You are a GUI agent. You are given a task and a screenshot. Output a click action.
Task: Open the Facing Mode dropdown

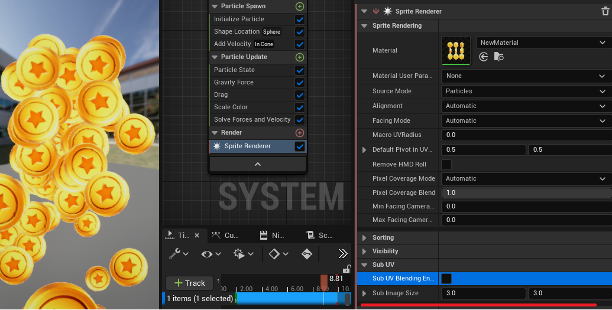pyautogui.click(x=526, y=121)
